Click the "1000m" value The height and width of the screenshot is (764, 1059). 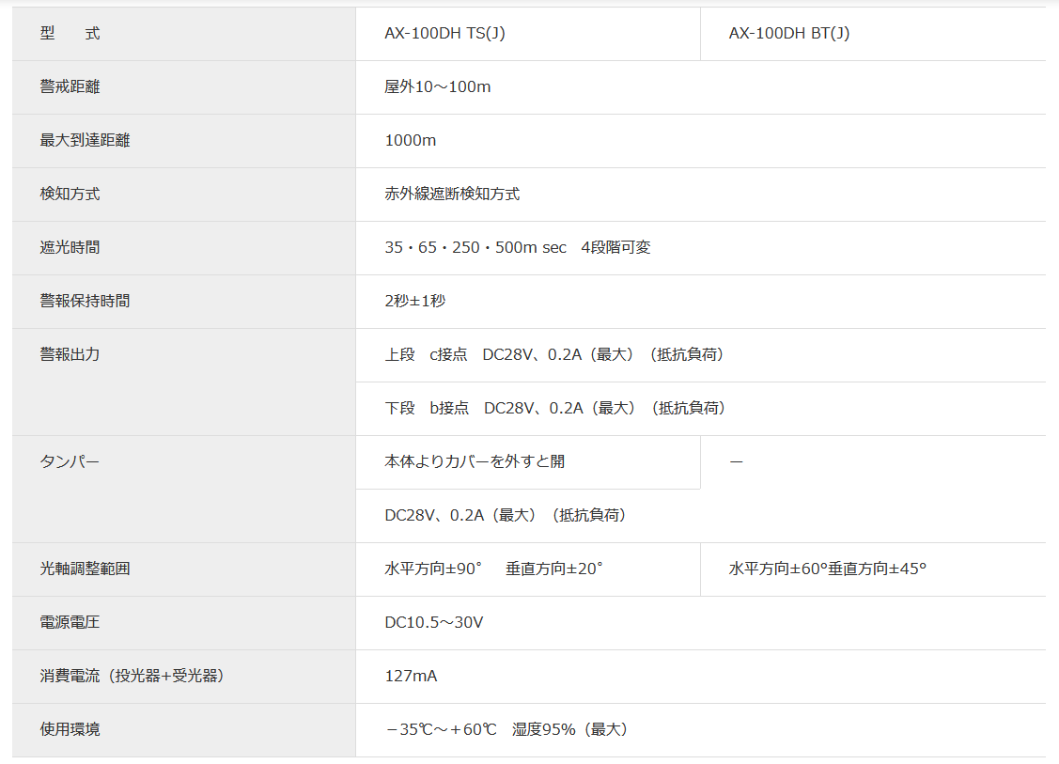point(411,140)
